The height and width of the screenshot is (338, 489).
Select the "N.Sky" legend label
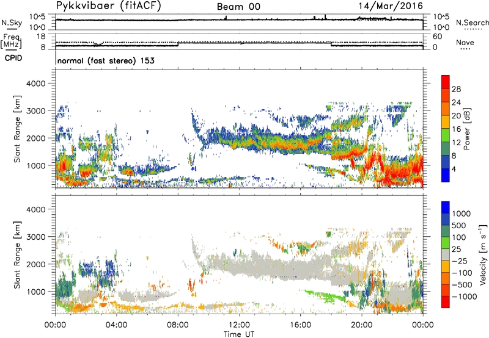point(12,23)
